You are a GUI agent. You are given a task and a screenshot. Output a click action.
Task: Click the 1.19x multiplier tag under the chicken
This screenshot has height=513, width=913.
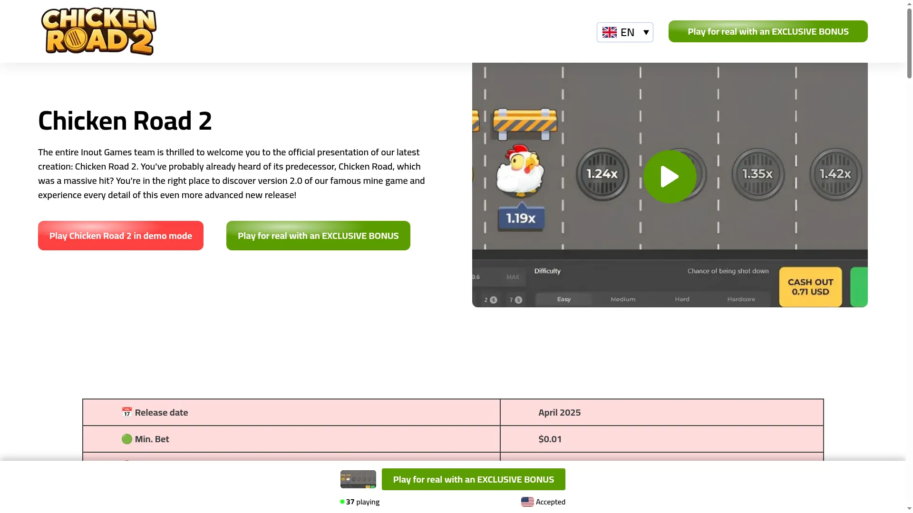coord(521,218)
